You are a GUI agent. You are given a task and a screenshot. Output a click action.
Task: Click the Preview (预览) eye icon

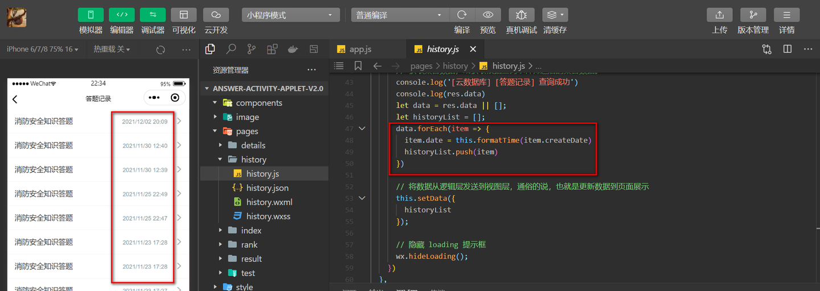[487, 15]
